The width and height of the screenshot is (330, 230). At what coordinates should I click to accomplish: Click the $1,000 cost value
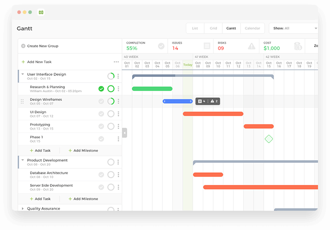click(x=272, y=48)
